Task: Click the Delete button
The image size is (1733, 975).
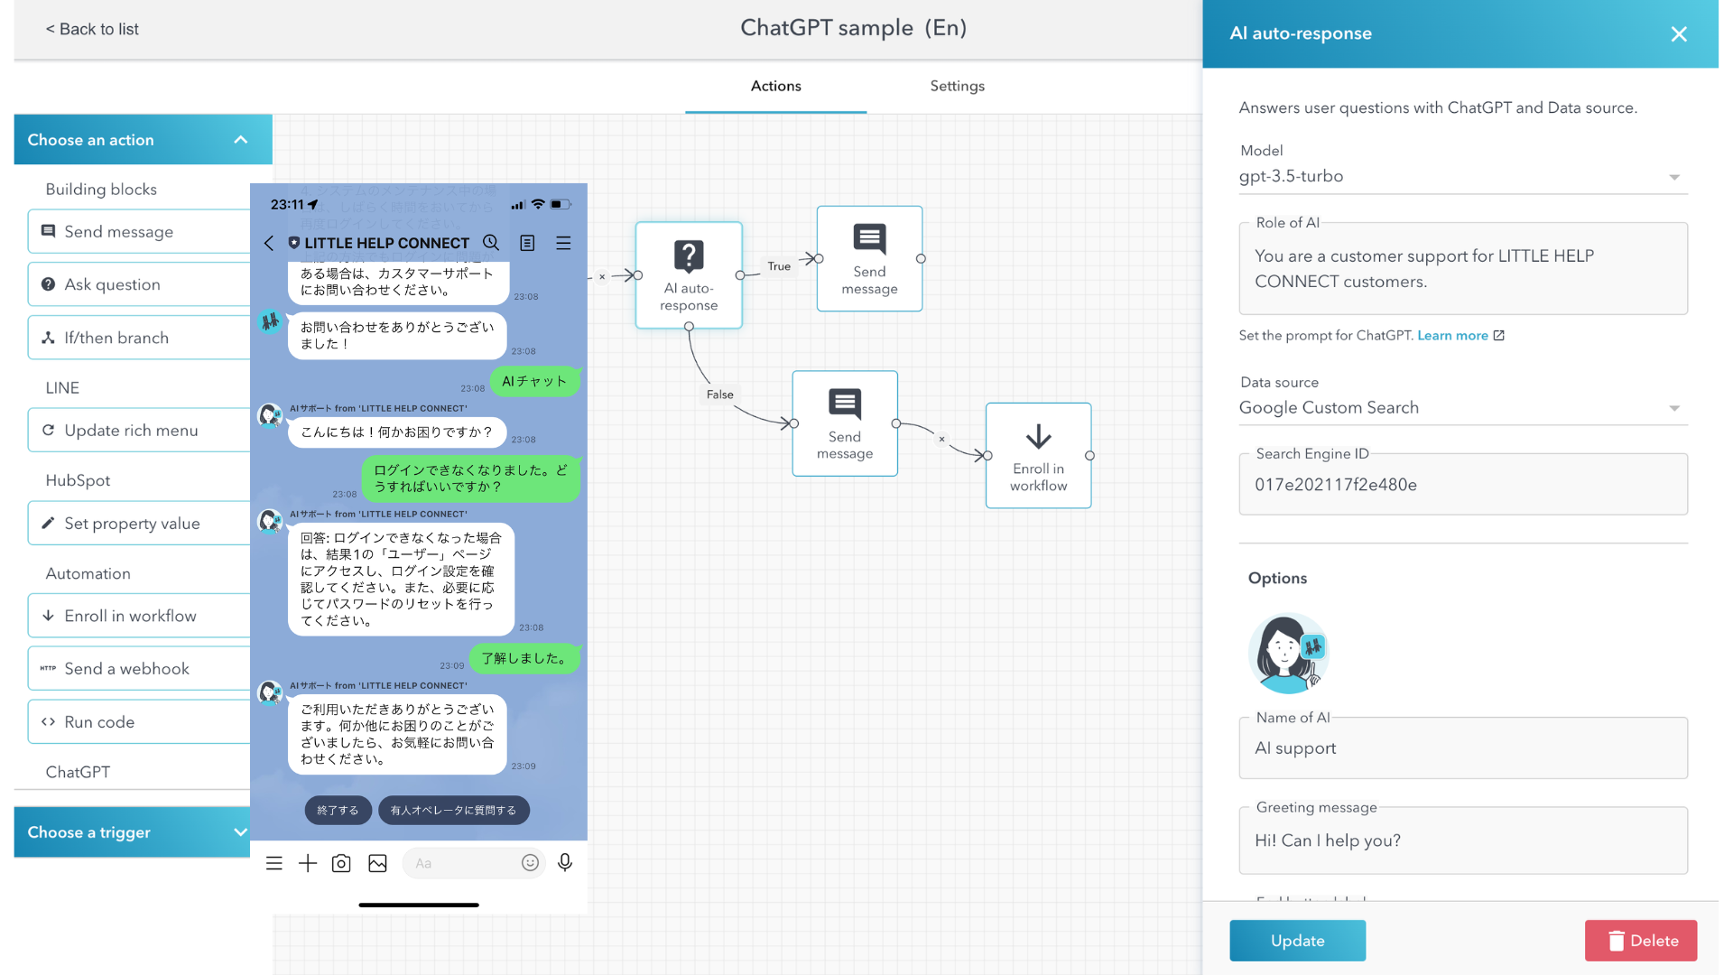Action: (x=1641, y=941)
